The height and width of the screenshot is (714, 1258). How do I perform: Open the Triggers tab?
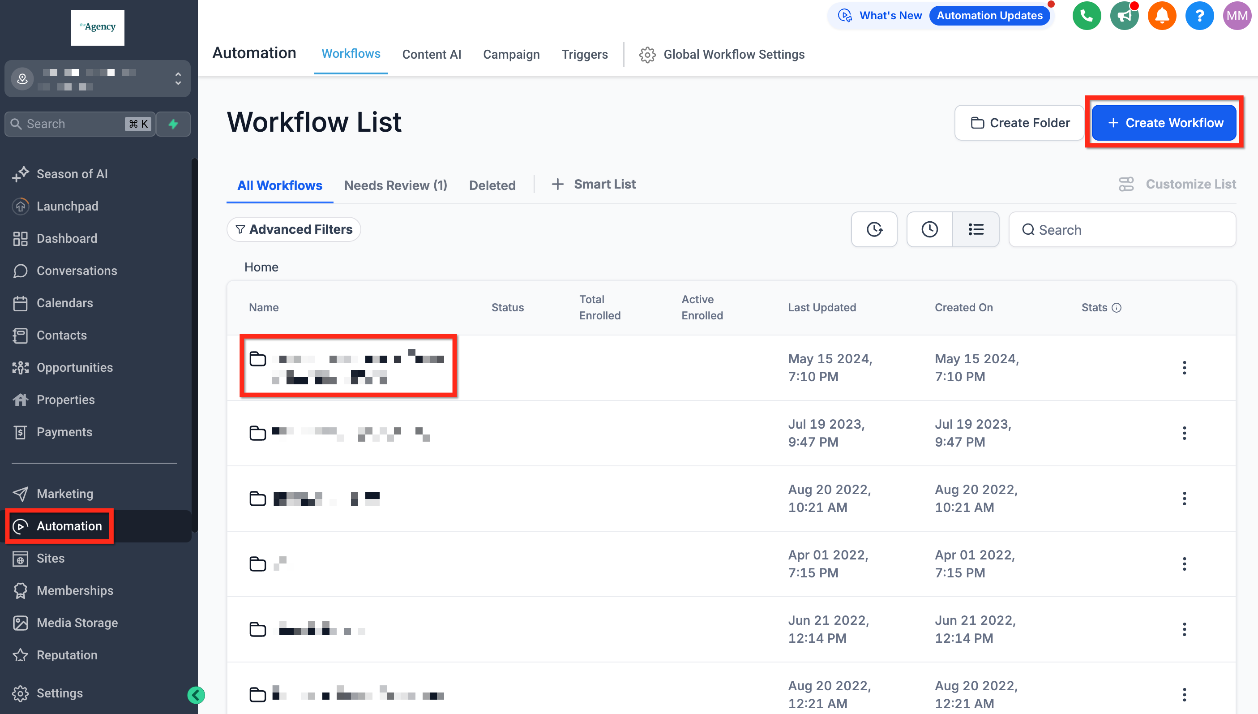click(x=584, y=55)
